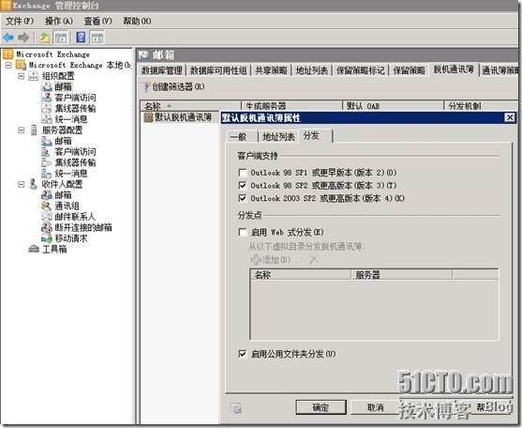Viewport: 522px width, 428px height.
Task: Enable the 启用 Web 式分发 checkbox
Action: pyautogui.click(x=243, y=232)
